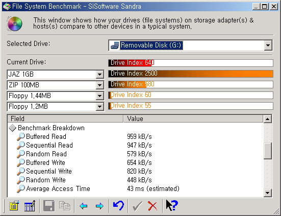Click the Drive Index 55 floppy bar
281x216 pixels.
(x=191, y=106)
